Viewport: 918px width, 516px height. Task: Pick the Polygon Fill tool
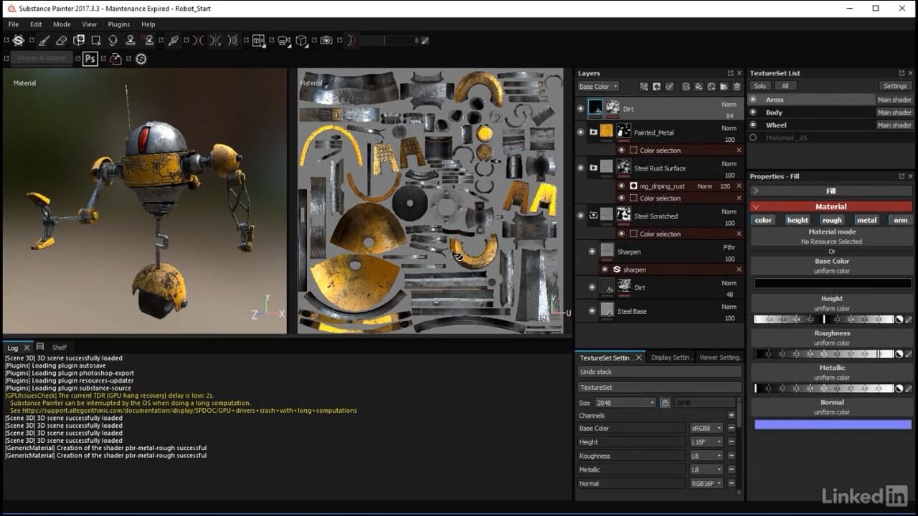[95, 41]
